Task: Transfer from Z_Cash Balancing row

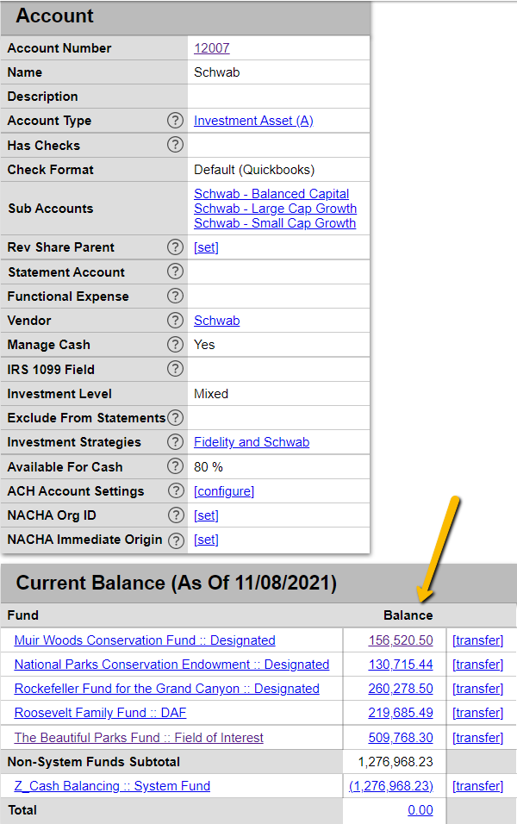Action: 477,785
